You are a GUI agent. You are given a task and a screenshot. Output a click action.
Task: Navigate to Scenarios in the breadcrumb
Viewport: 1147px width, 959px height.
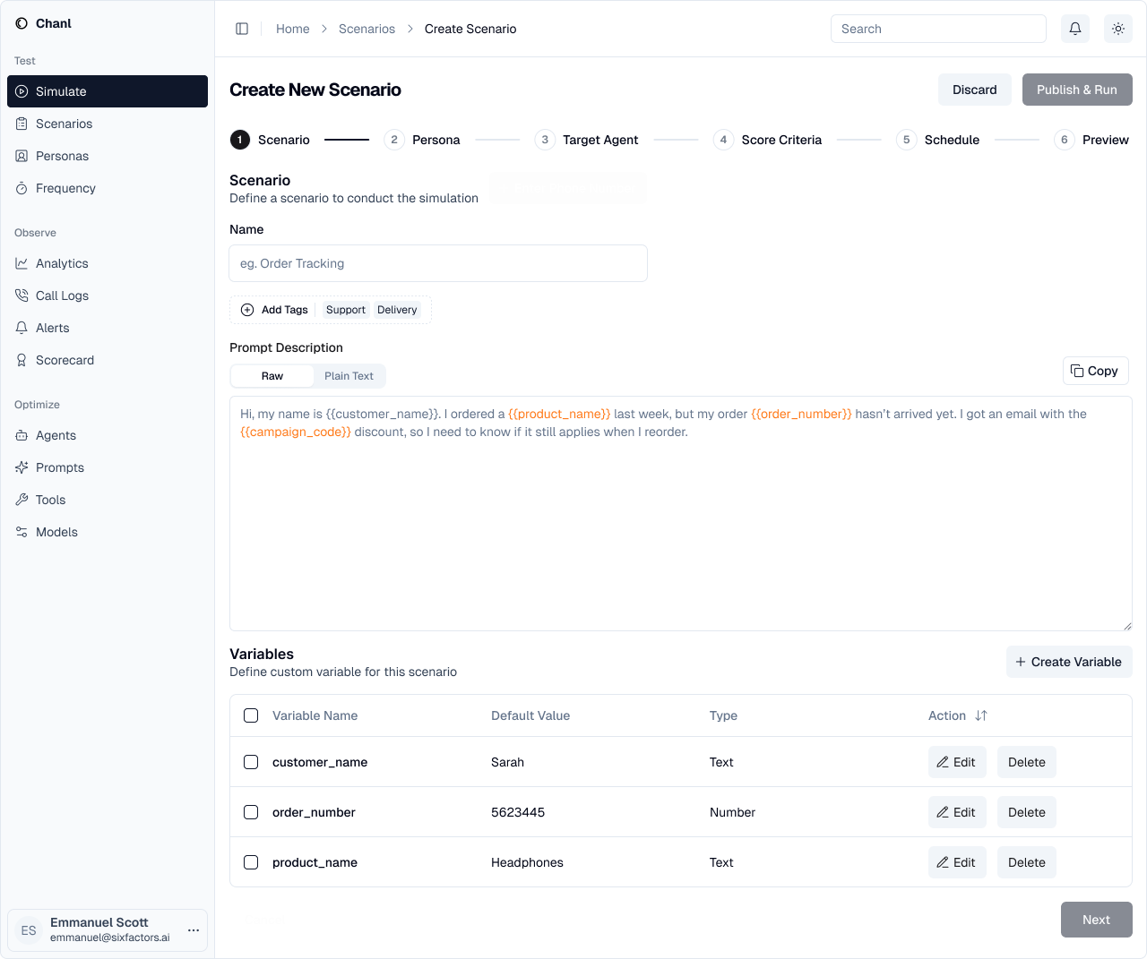click(x=367, y=28)
